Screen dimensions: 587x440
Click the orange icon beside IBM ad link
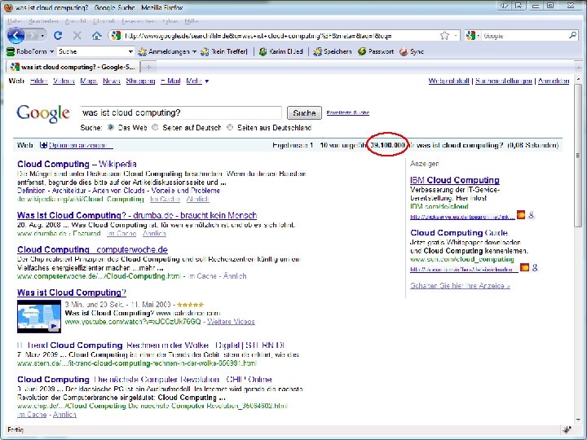click(x=521, y=215)
